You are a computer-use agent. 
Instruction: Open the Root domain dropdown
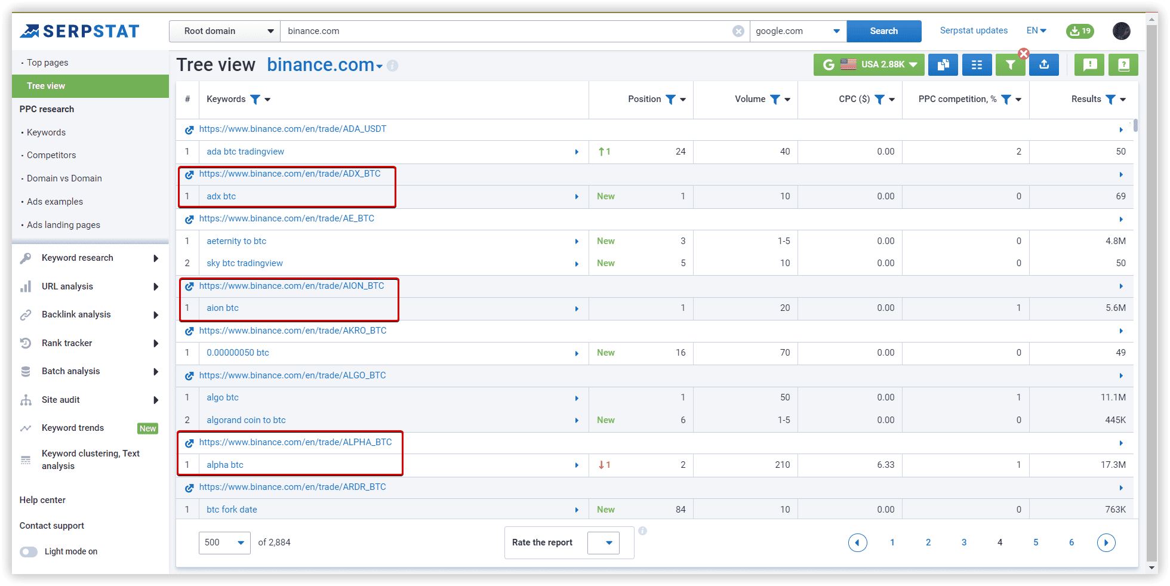click(224, 31)
